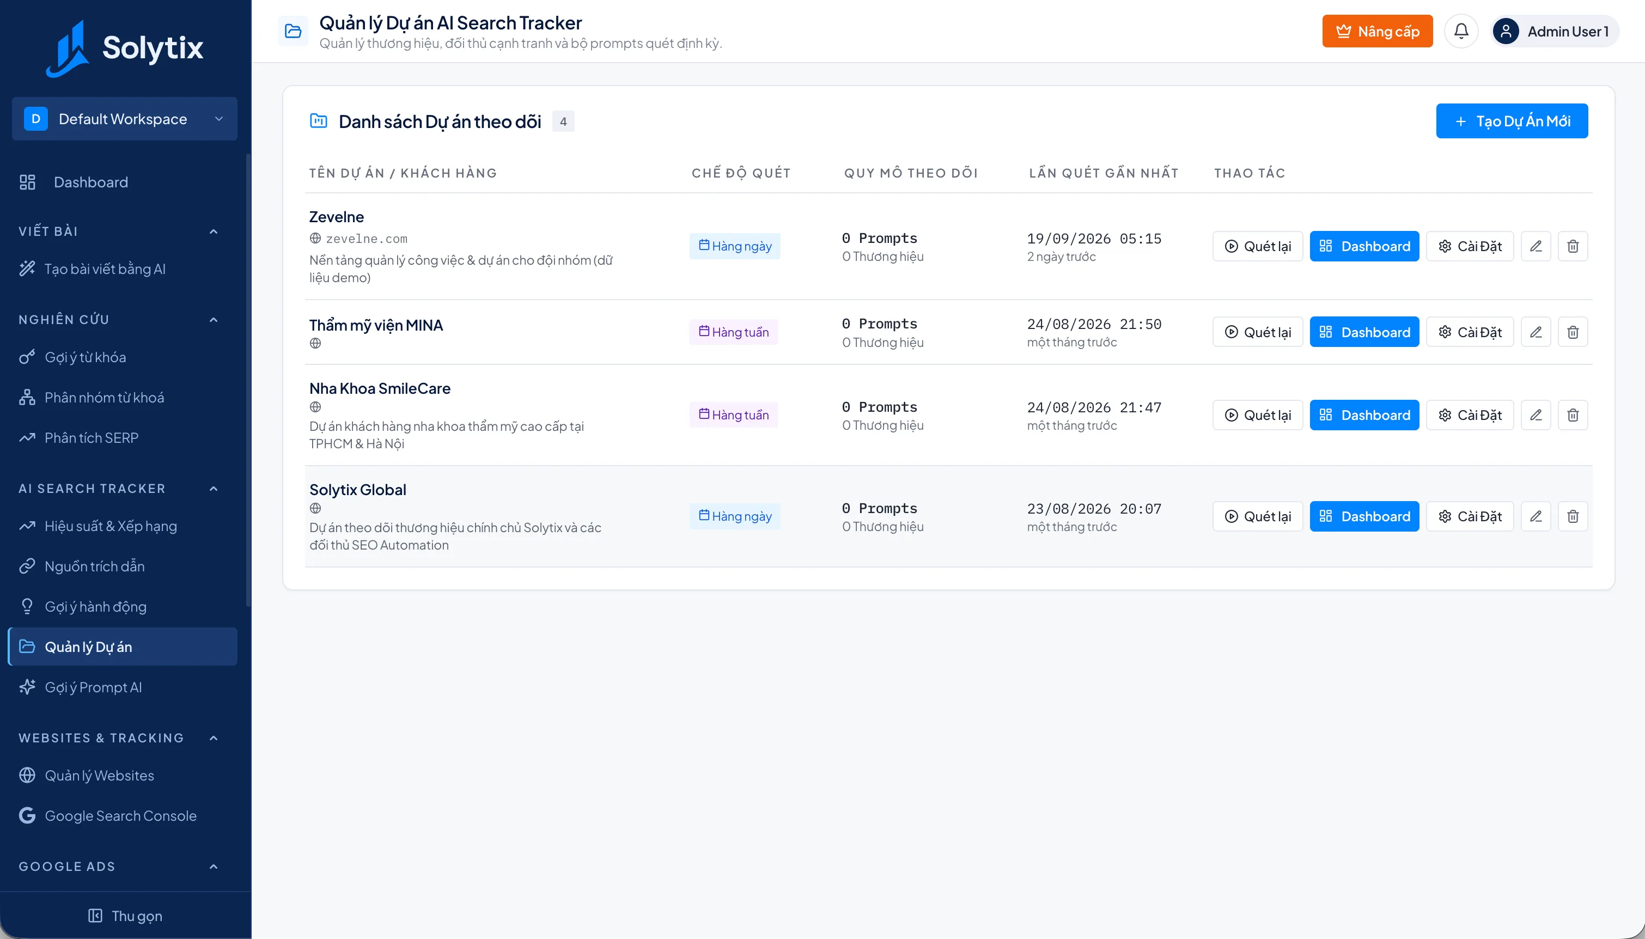
Task: Collapse sidebar with Thu gọn
Action: 125,916
